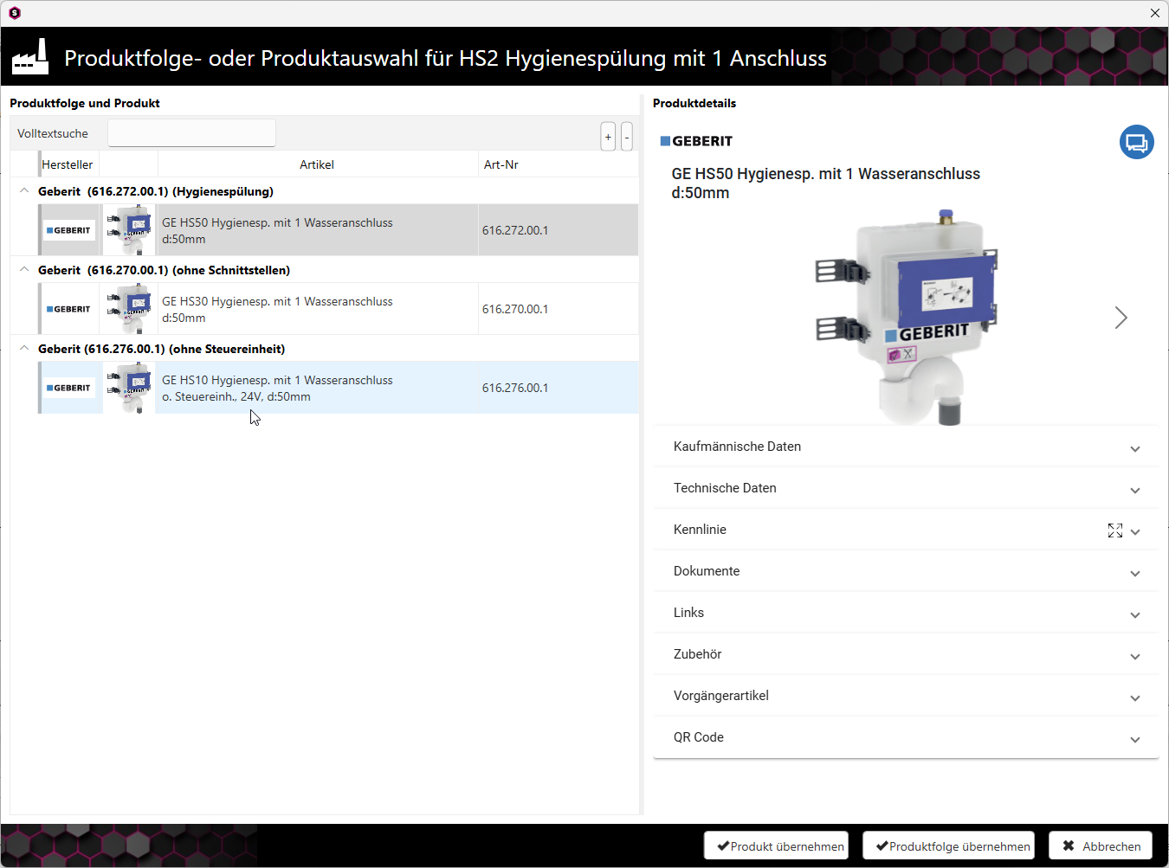This screenshot has width=1169, height=868.
Task: Expand the Kennlinie section chevron
Action: tap(1135, 531)
